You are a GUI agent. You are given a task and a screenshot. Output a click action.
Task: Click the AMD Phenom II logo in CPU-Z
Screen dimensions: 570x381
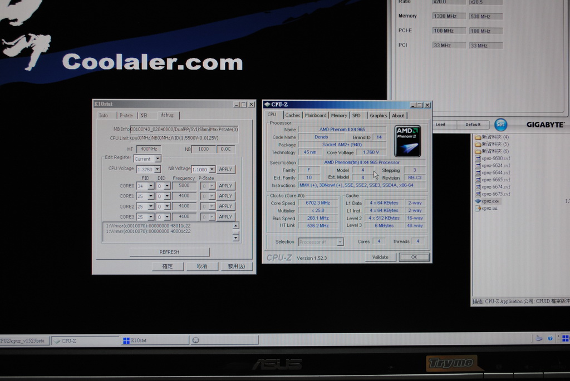point(407,141)
